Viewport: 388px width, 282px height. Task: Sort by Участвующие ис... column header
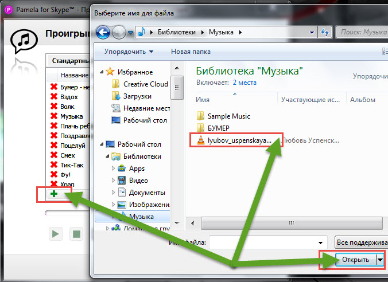tap(312, 99)
